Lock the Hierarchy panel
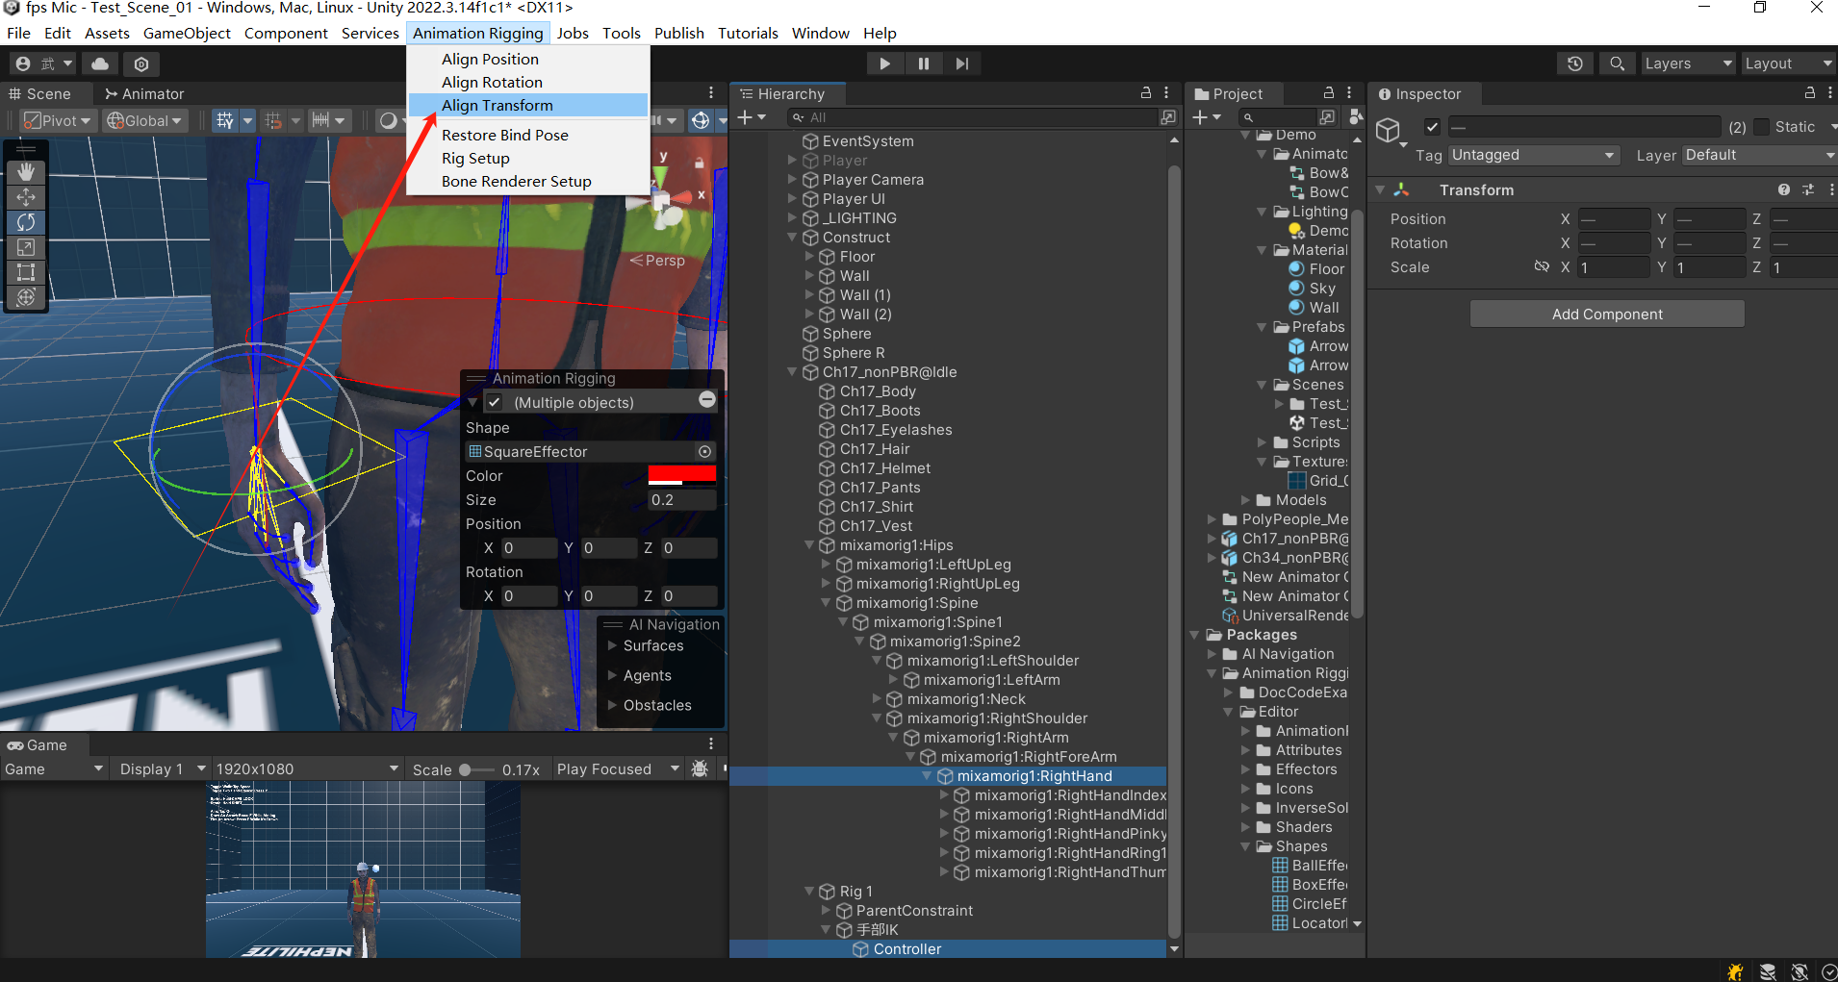The width and height of the screenshot is (1838, 982). [1146, 93]
